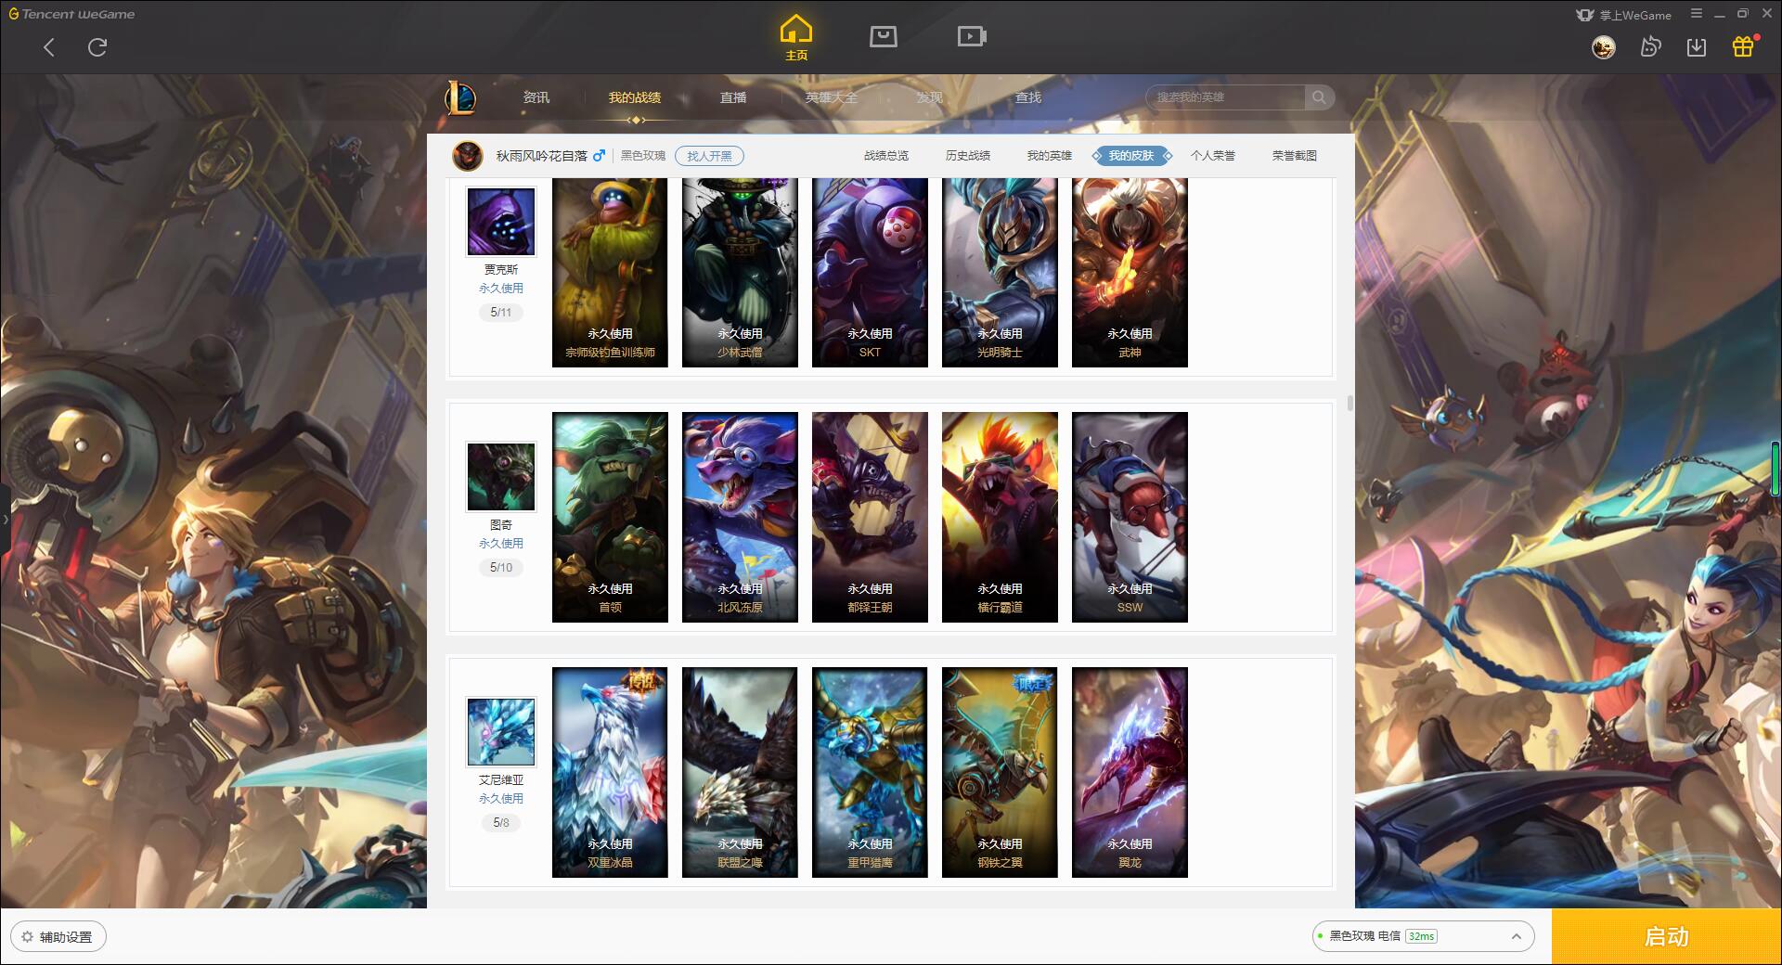Expand the left edge sidebar handle

point(5,519)
